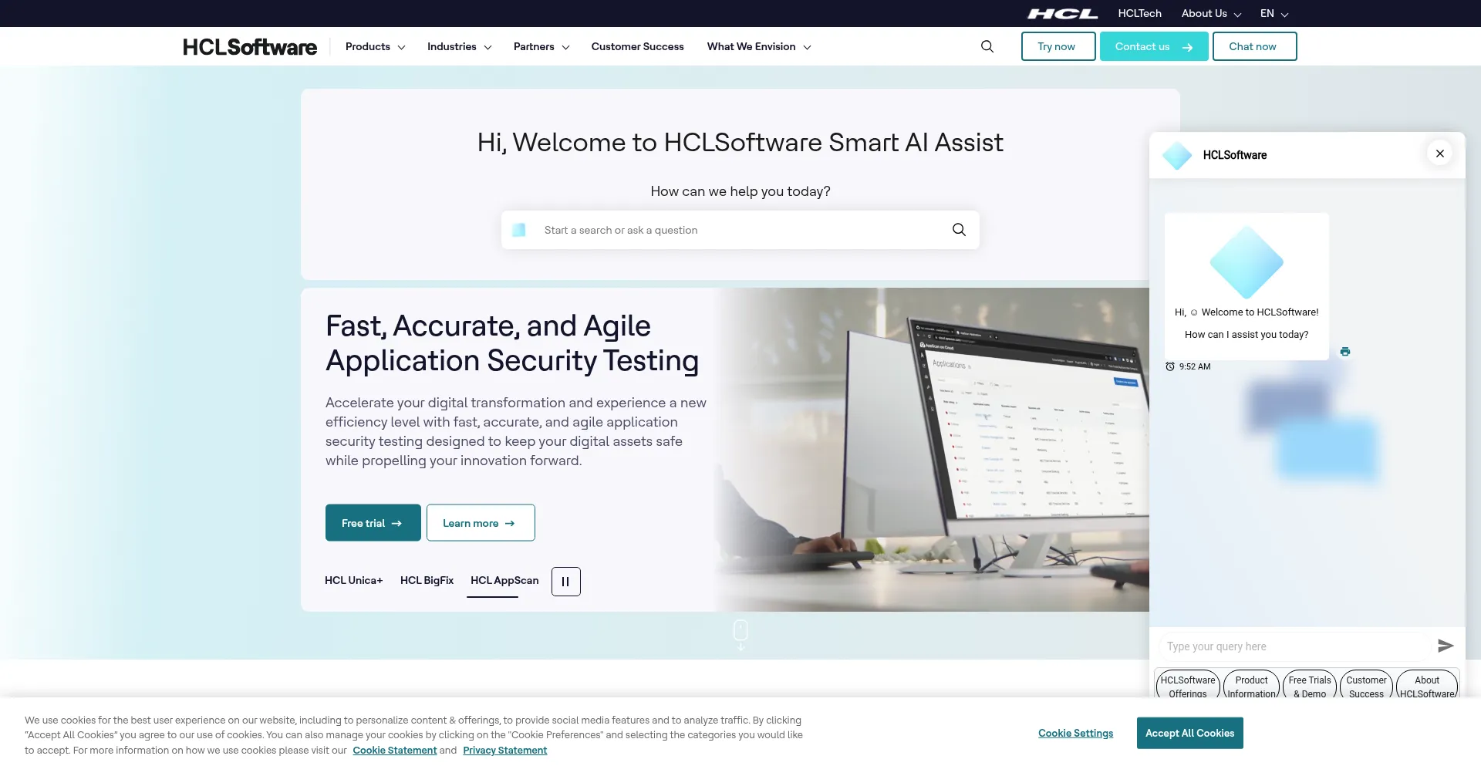The height and width of the screenshot is (766, 1481).
Task: Choose the Free Trials & Demo chat chip
Action: (1310, 686)
